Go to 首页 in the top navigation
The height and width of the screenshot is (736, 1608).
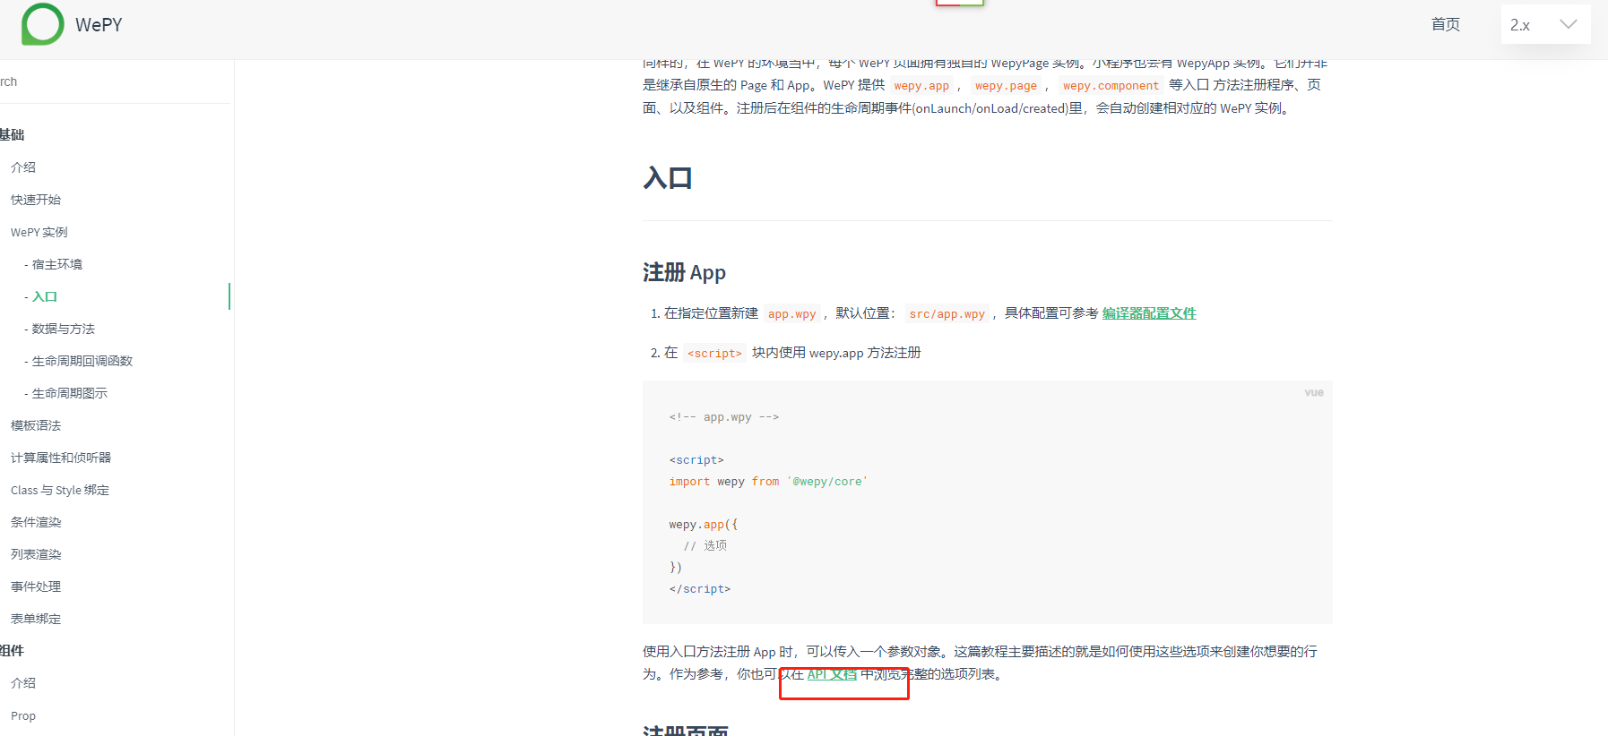(1445, 24)
